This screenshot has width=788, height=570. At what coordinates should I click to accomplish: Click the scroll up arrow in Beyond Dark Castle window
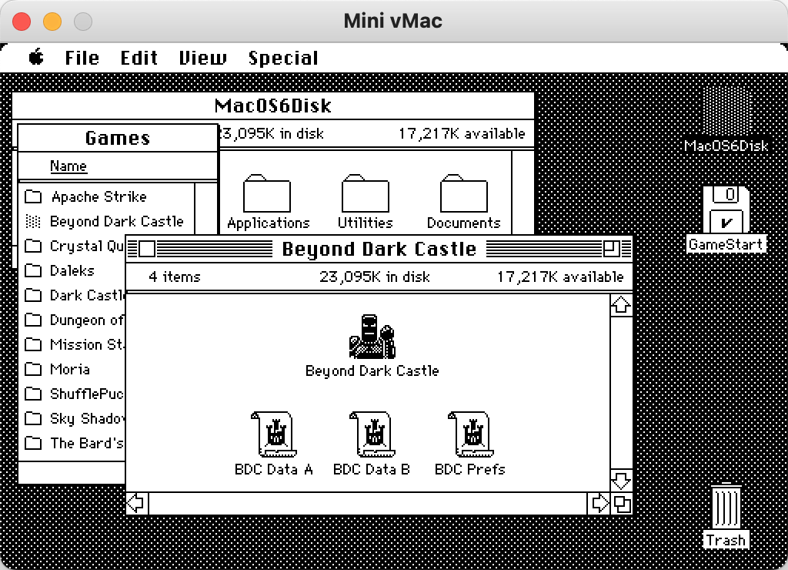(621, 305)
